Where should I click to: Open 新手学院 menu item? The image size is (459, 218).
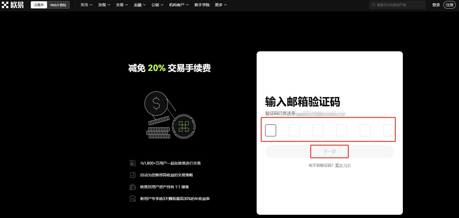click(202, 5)
